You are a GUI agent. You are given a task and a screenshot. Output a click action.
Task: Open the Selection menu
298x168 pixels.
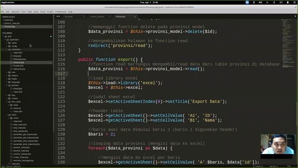[x=15, y=12]
